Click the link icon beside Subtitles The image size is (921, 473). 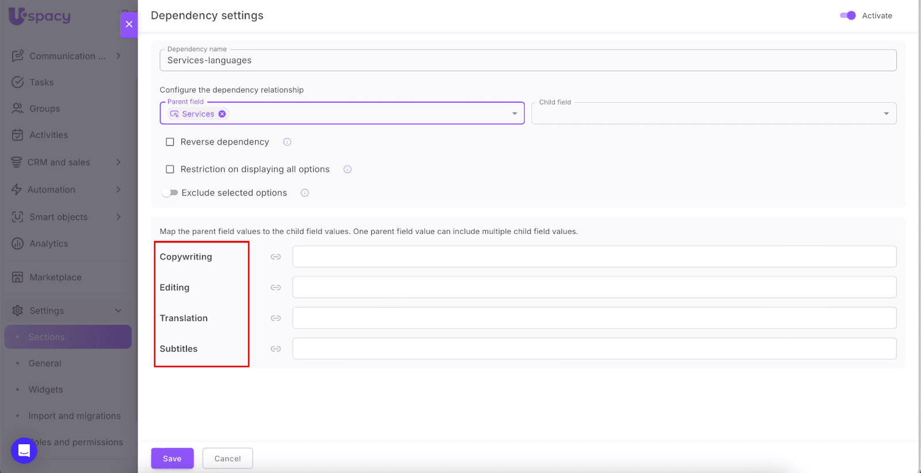coord(276,349)
